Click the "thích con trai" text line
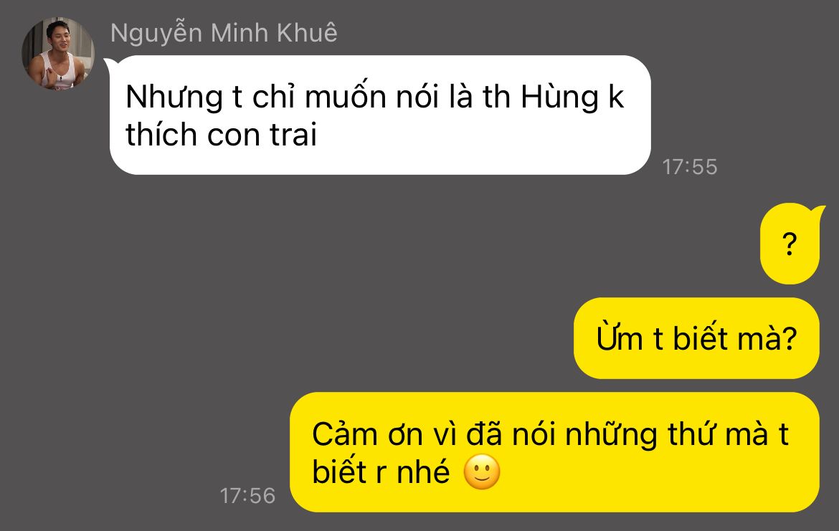The image size is (839, 531). 221,134
